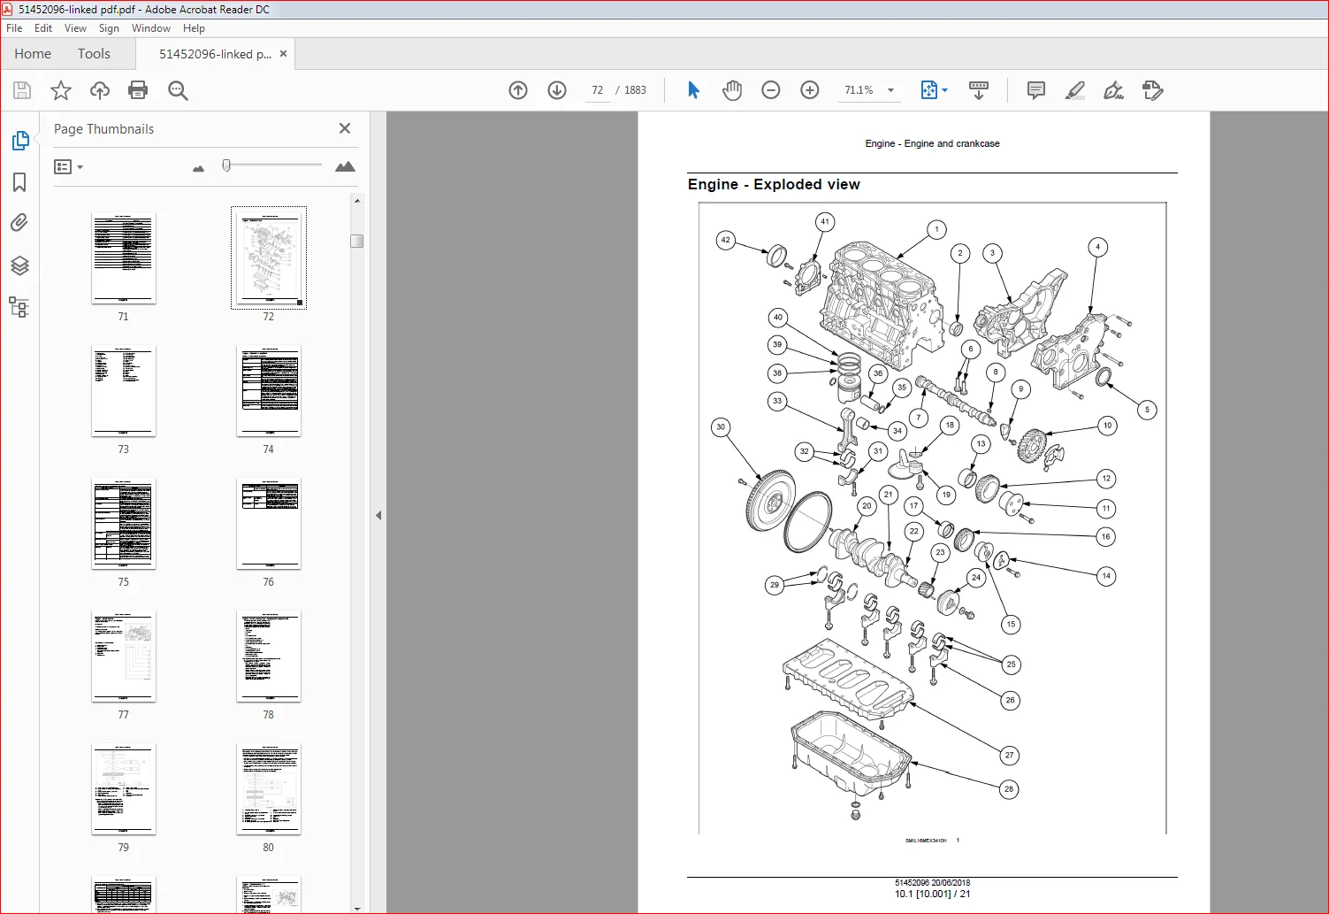Close the Page Thumbnails panel
Viewport: 1329px width, 914px height.
click(x=345, y=128)
